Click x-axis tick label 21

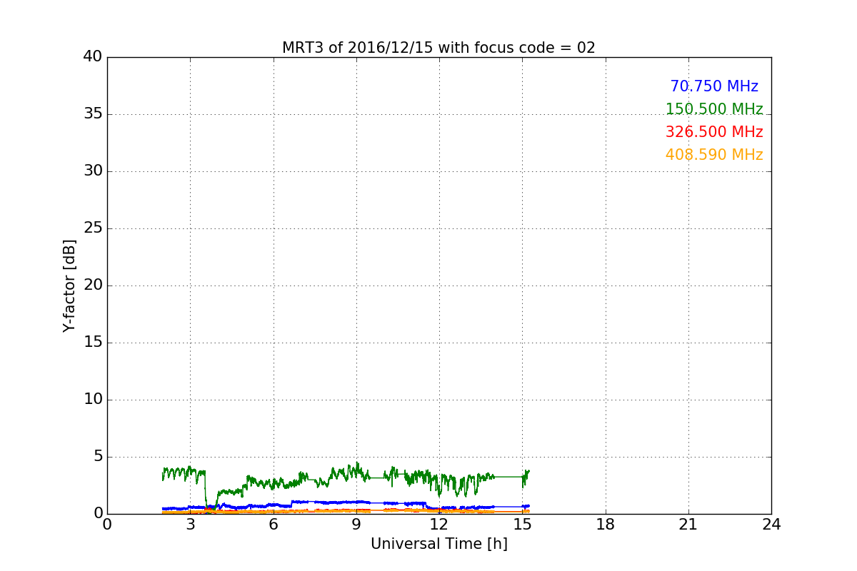pos(688,525)
